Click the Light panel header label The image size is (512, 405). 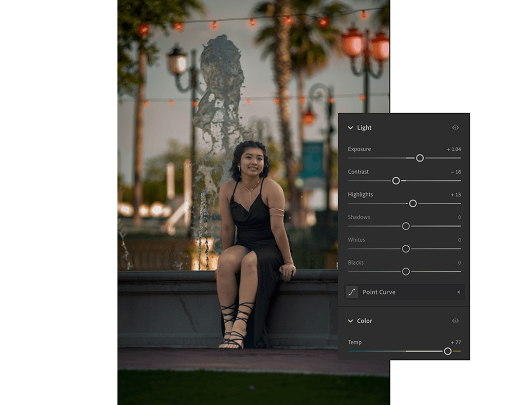[365, 127]
